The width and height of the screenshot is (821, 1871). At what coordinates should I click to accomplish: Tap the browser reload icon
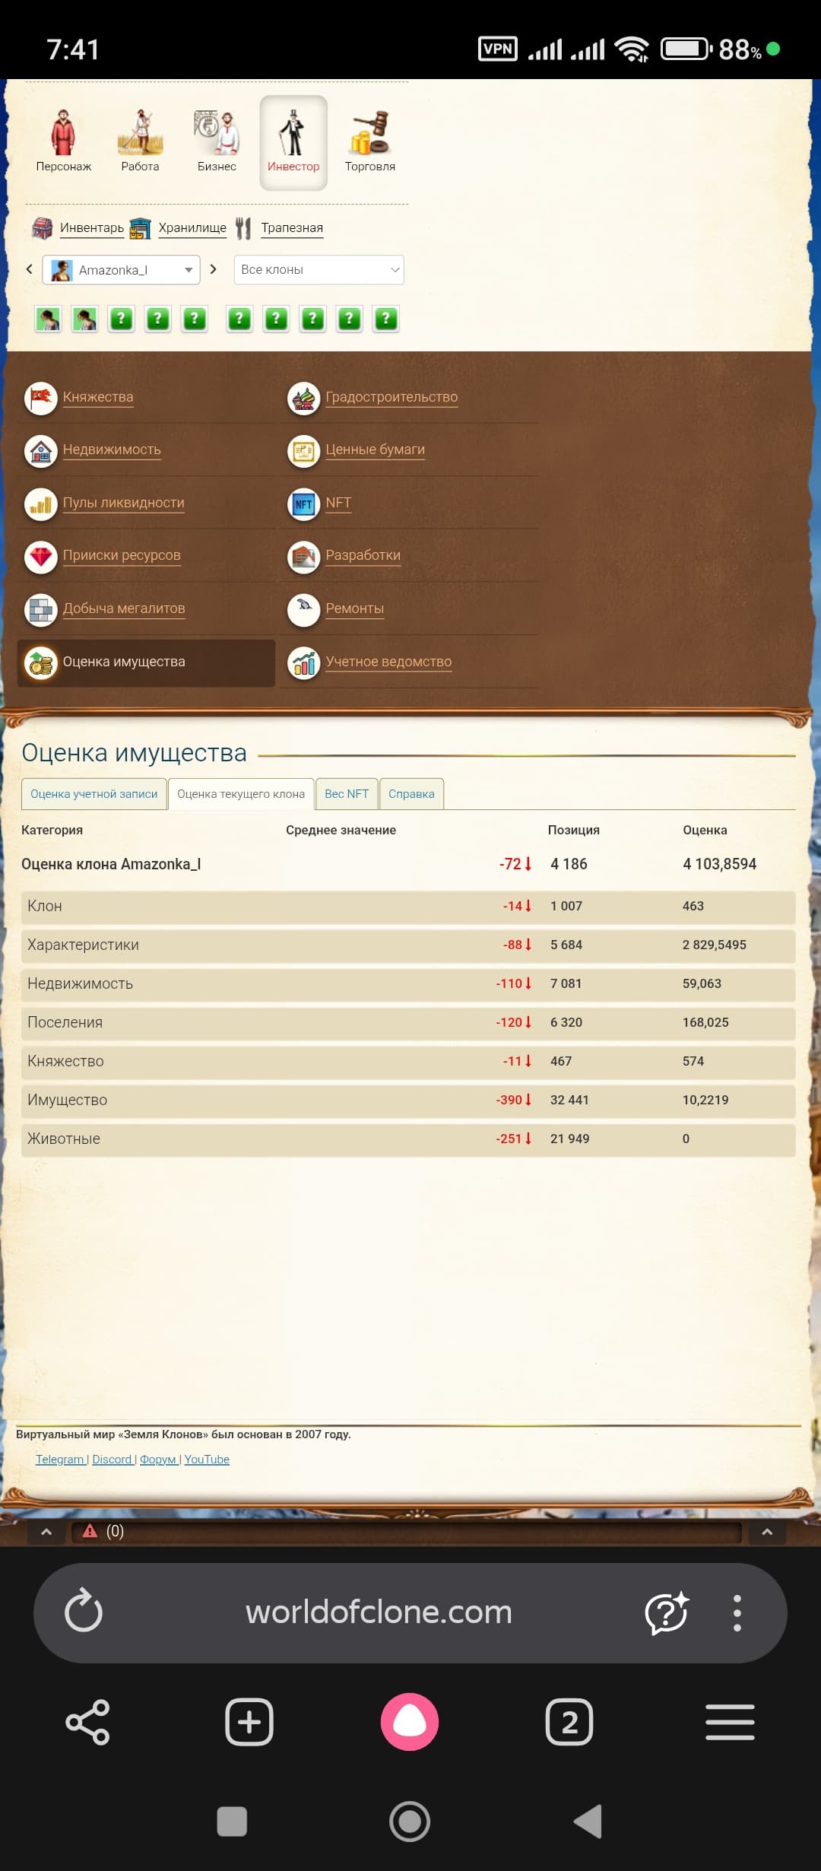tap(84, 1612)
